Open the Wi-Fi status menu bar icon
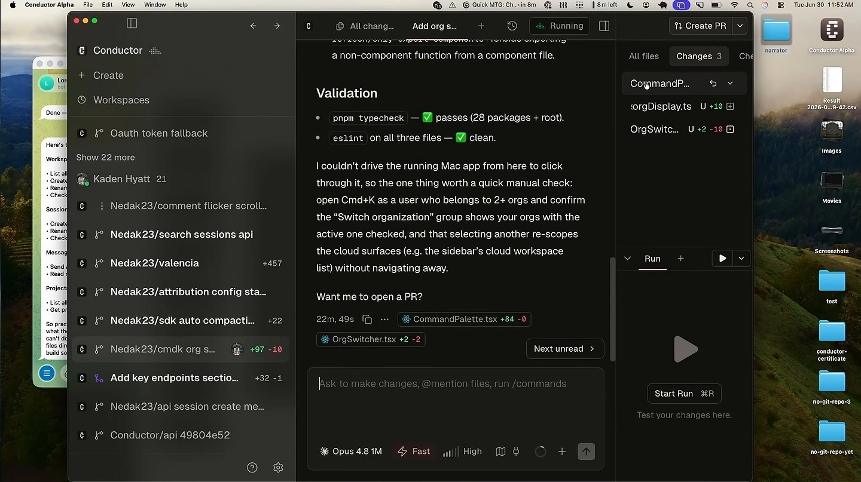Viewport: 861px width, 482px height. pyautogui.click(x=734, y=5)
